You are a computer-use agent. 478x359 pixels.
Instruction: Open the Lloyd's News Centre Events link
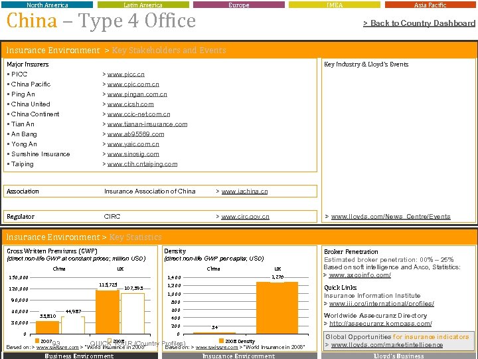click(x=390, y=217)
